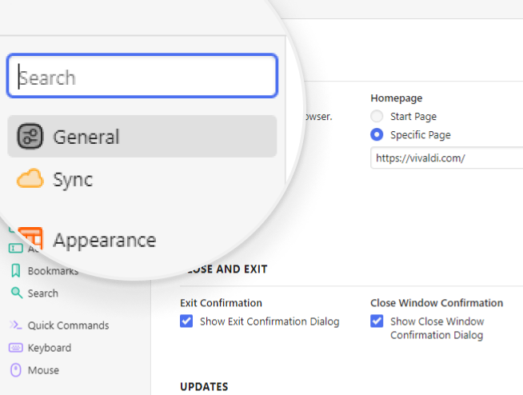Open Keyboard settings
Viewport: 523px width, 395px height.
tap(50, 348)
